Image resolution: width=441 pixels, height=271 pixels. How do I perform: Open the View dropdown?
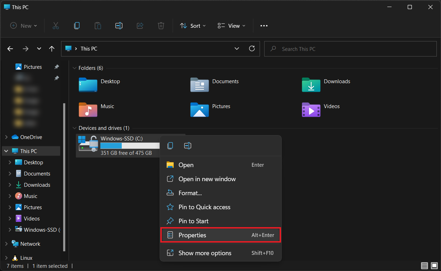(x=232, y=26)
